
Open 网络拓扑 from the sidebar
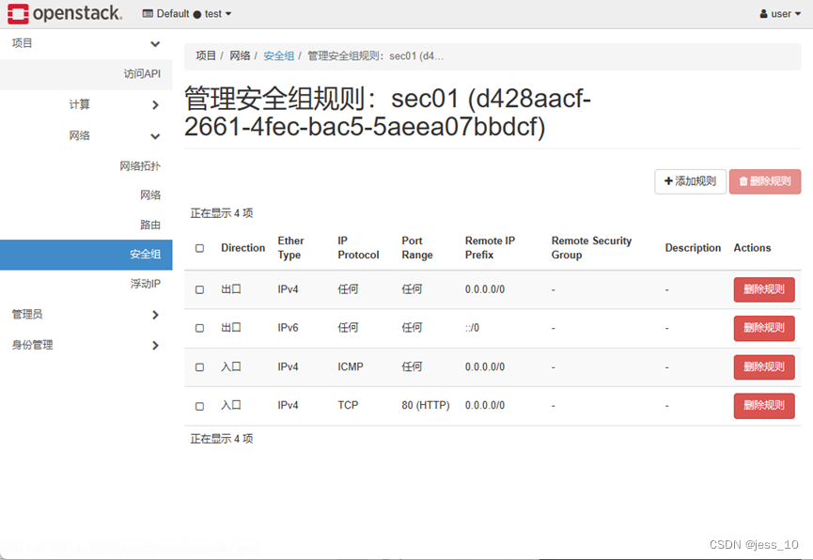point(139,164)
